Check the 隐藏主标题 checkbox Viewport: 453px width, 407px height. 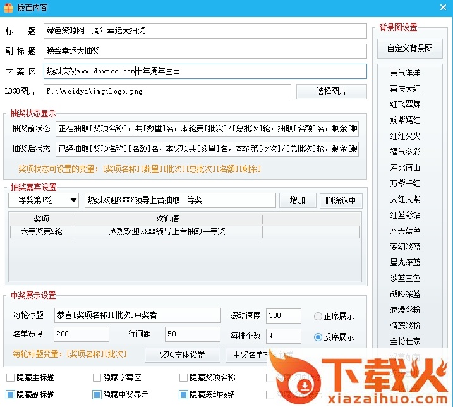click(11, 377)
